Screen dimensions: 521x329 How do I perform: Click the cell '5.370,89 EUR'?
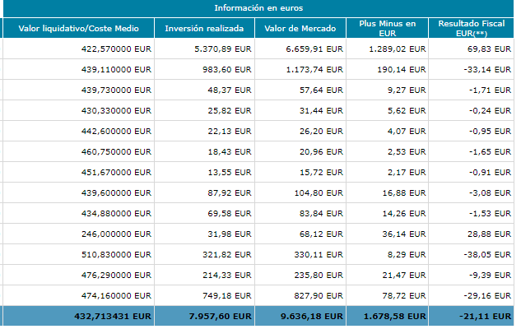204,49
